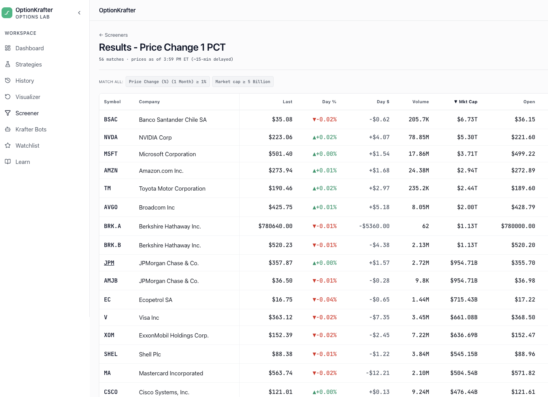Viewport: 548px width, 397px height.
Task: Sort by Symbol column header
Action: click(112, 102)
